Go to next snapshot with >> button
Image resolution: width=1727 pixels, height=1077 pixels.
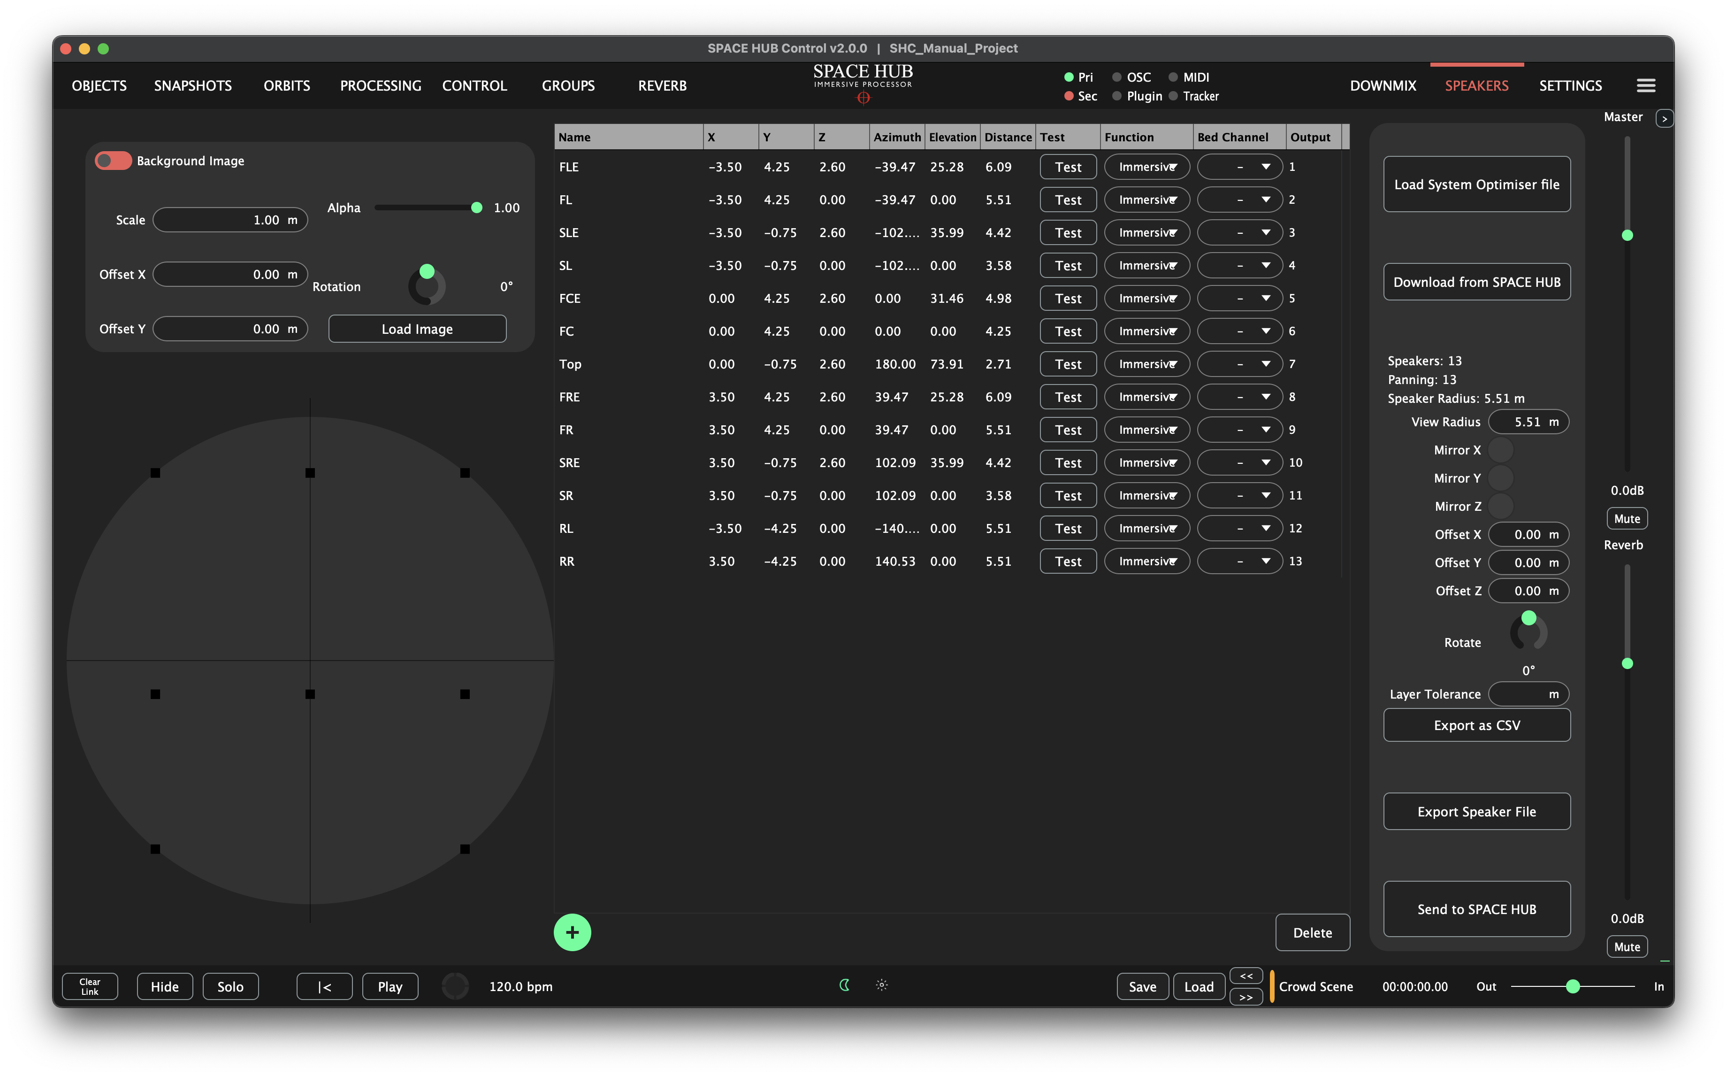tap(1246, 997)
